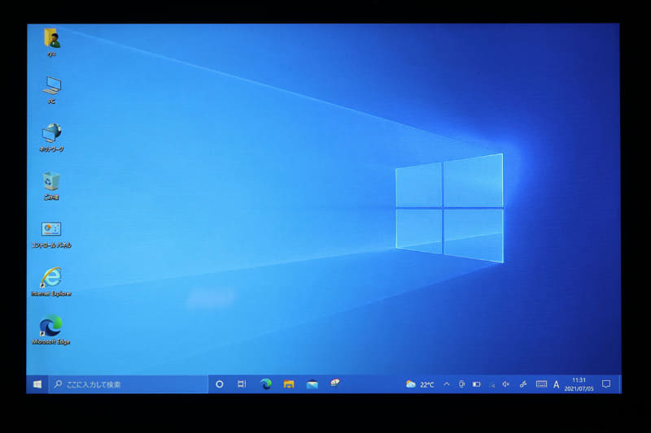Launch Microsoft Edge from the taskbar
Image resolution: width=651 pixels, height=433 pixels.
coord(266,384)
